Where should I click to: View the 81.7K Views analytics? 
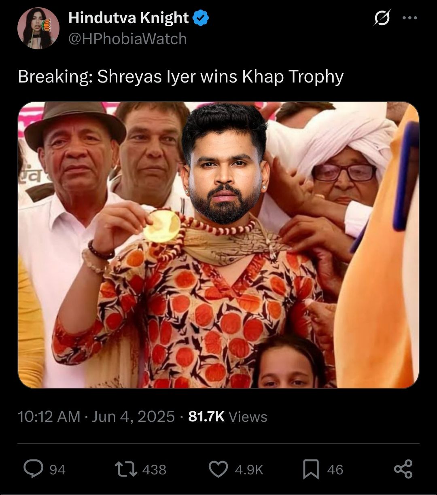point(228,417)
